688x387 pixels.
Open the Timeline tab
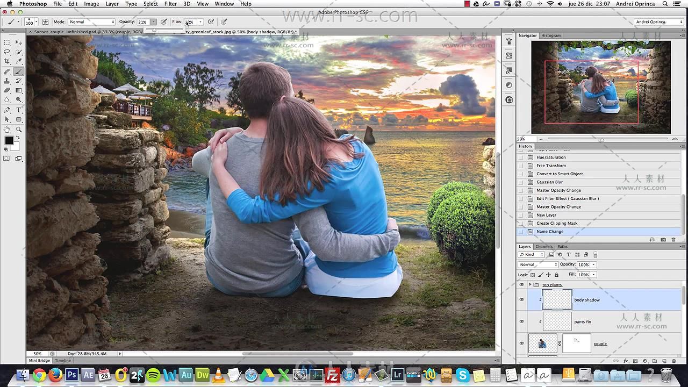(x=62, y=361)
